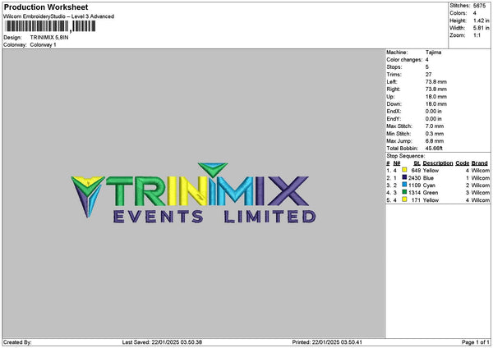Viewport: 493px width, 348px height.
Task: Click the 'Cyan' description in row 3
Action: click(x=429, y=185)
